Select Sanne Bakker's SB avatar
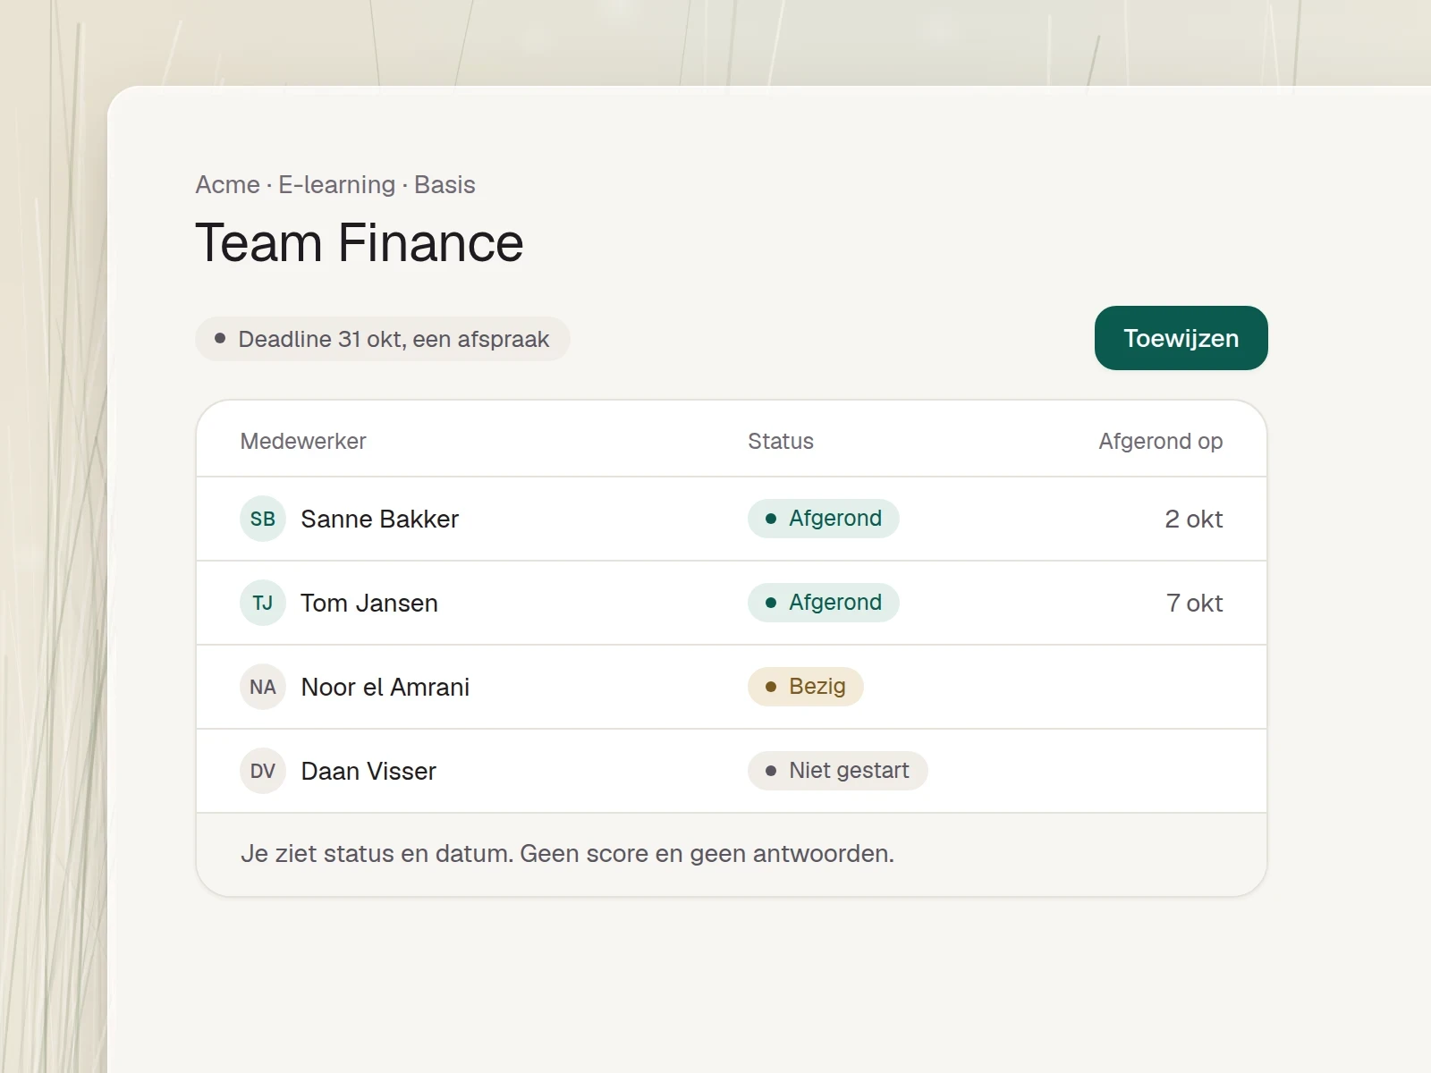Screen dimensions: 1431x1073 coord(263,519)
